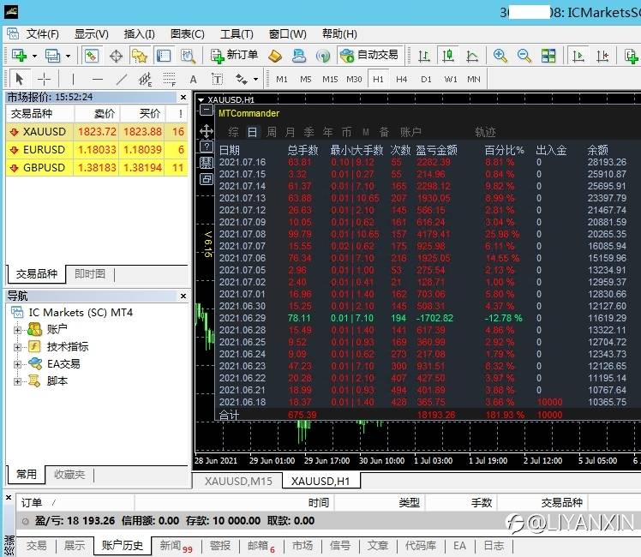
Task: Open the 账户历史 terminal tab
Action: click(123, 545)
